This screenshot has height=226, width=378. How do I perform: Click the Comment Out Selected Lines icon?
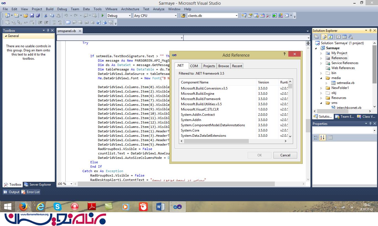(54, 23)
